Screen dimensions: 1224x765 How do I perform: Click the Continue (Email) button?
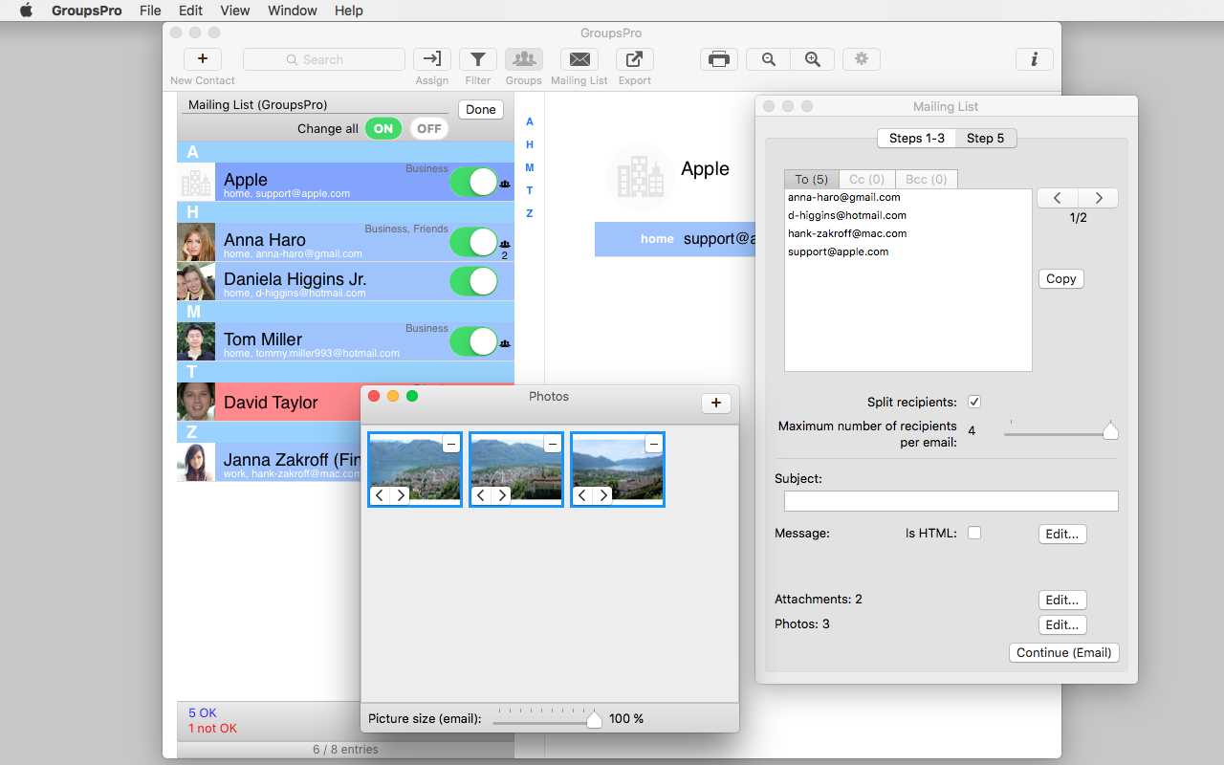tap(1063, 652)
